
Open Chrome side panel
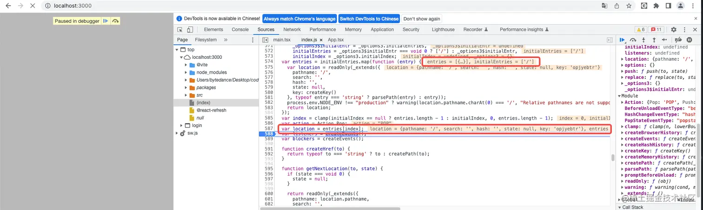668,6
